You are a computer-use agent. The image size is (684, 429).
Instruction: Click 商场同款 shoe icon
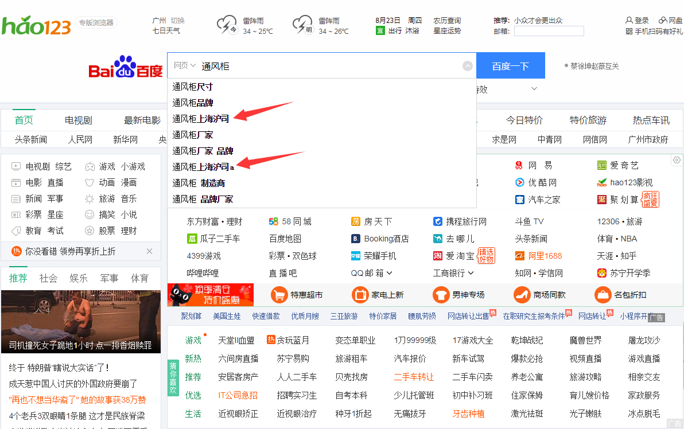coord(522,295)
